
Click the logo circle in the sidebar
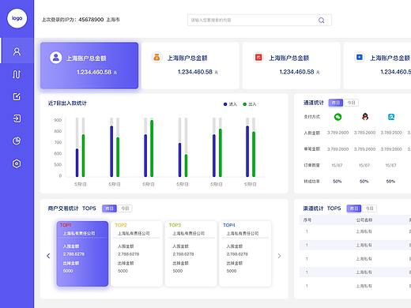tap(17, 18)
